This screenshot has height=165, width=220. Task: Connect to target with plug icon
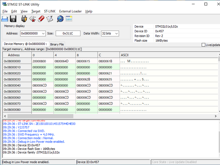[24, 19]
